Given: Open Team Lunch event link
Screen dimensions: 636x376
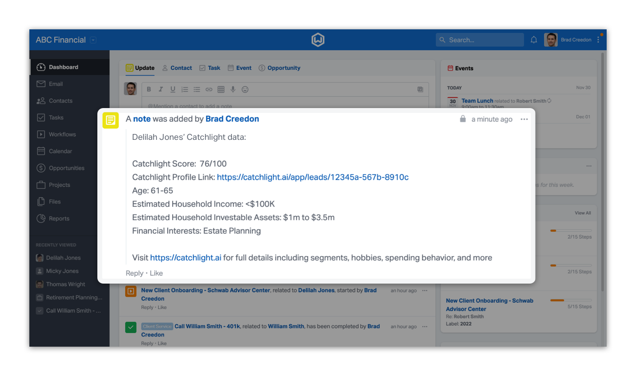Looking at the screenshot, I should click(477, 101).
